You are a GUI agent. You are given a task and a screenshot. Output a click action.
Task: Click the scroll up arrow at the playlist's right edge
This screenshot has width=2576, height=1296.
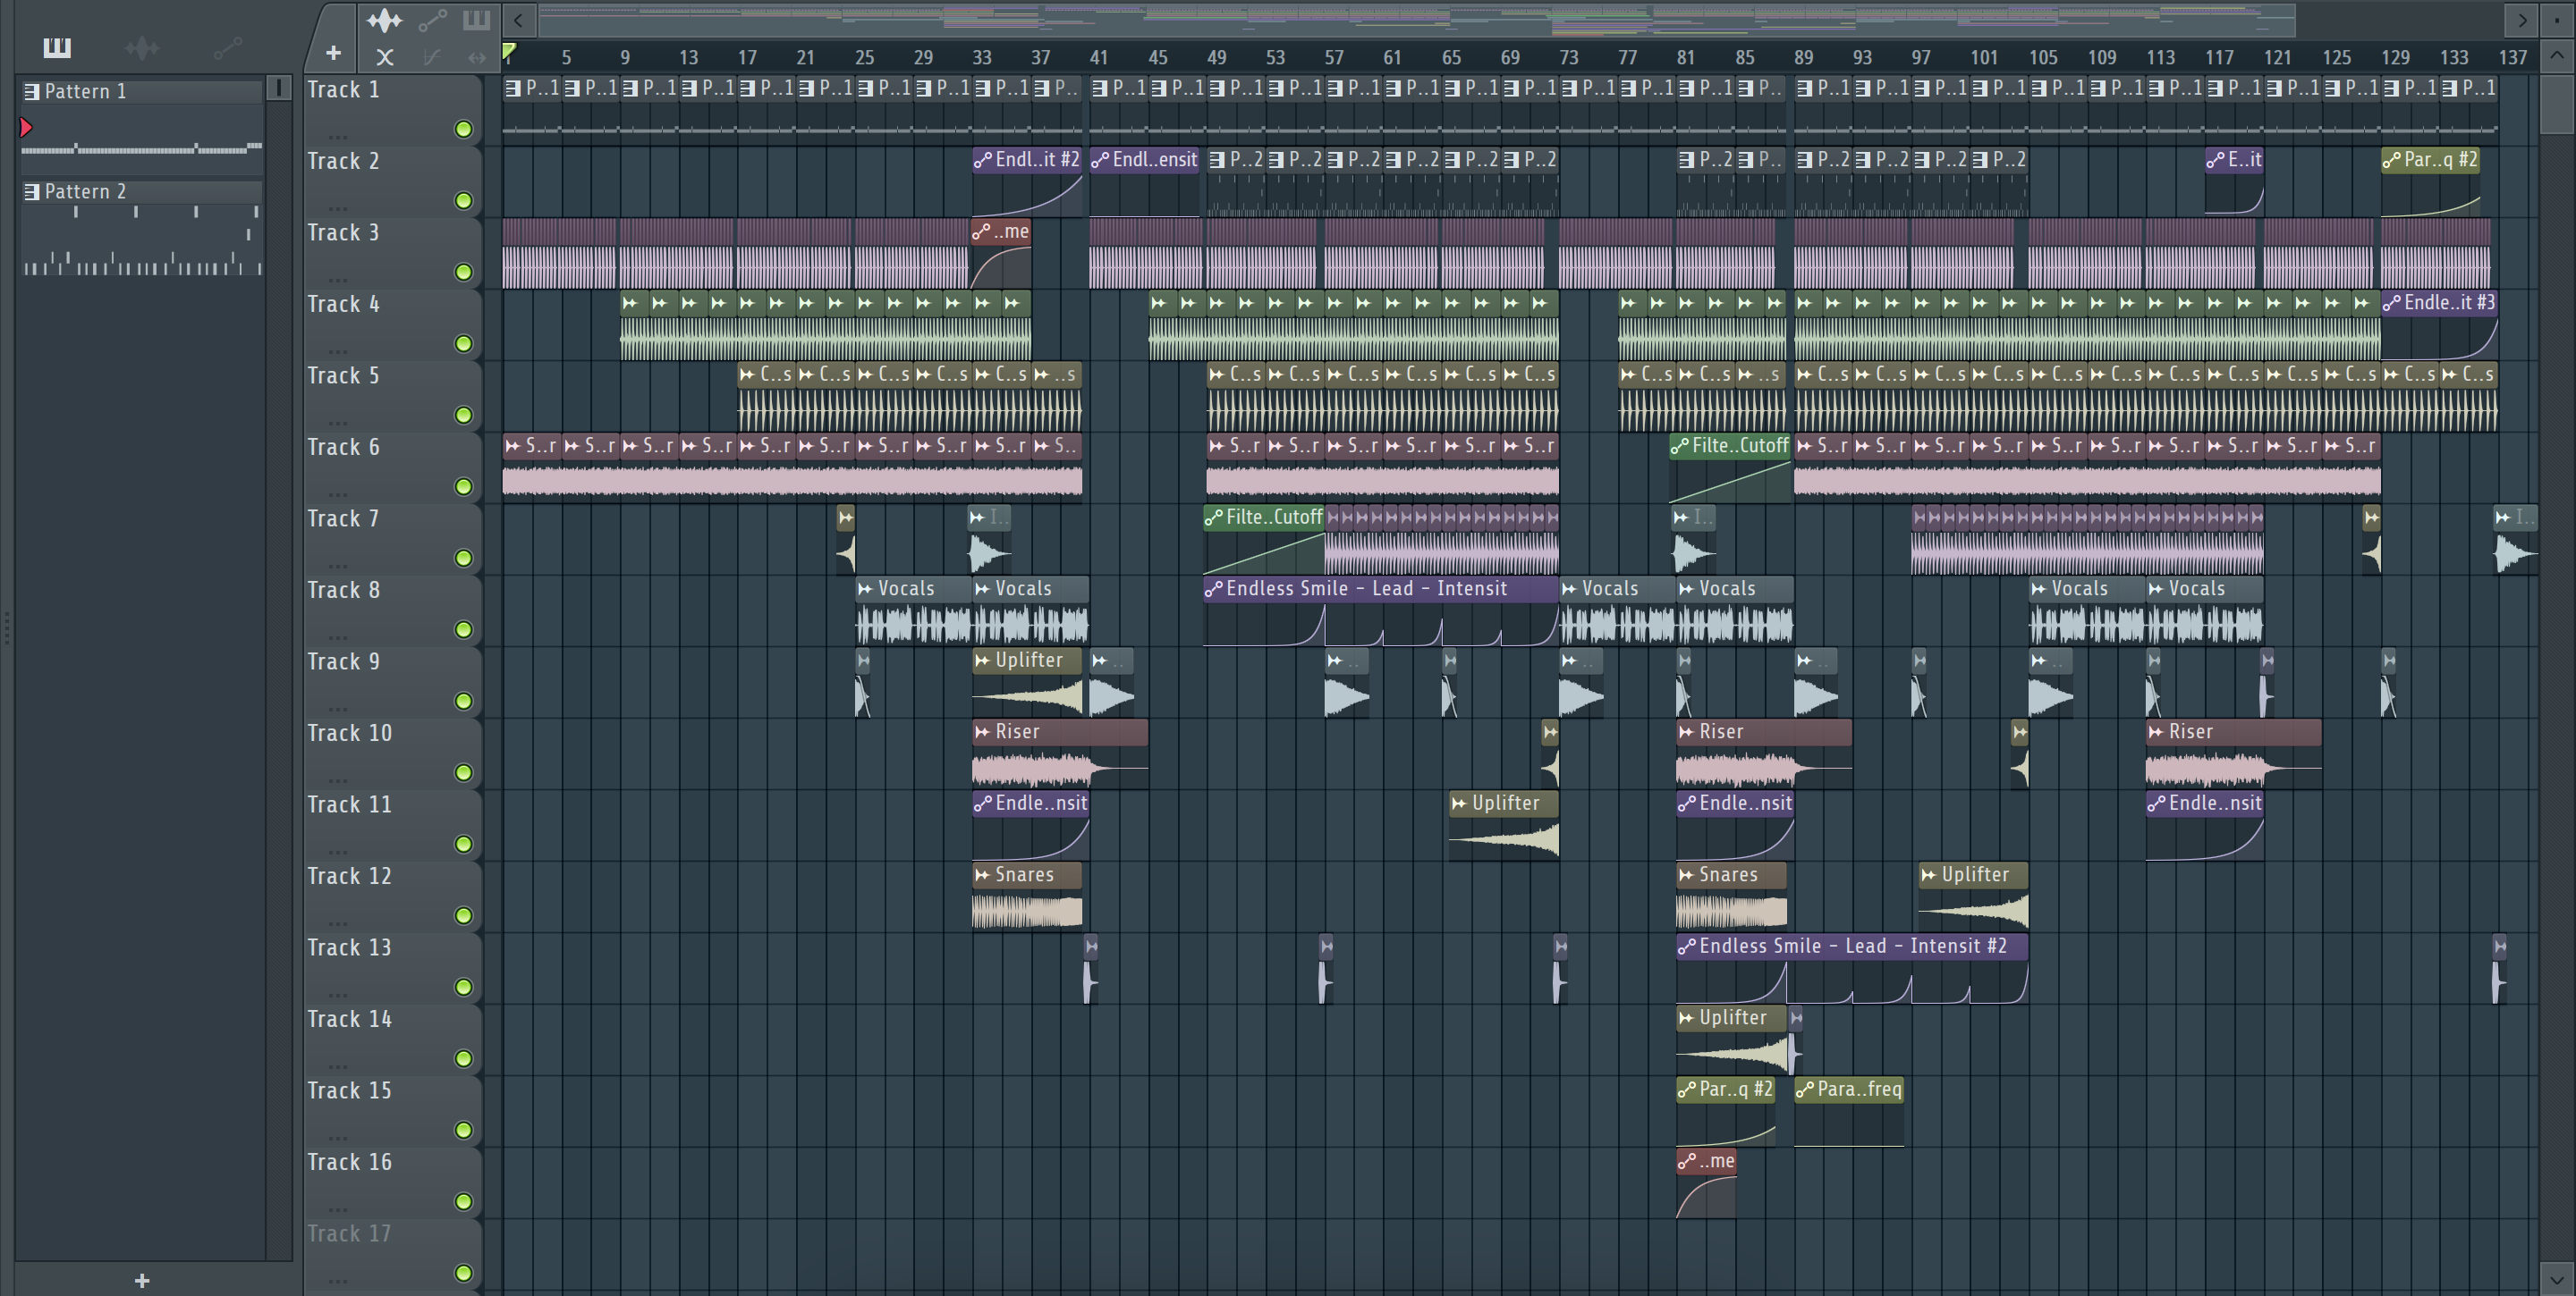[2557, 56]
